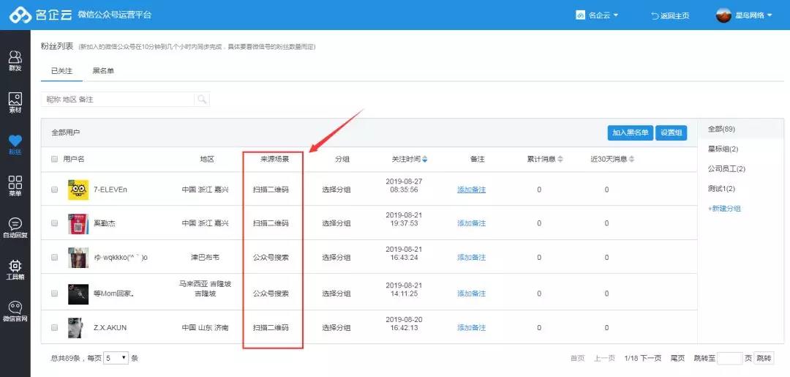Select the 星标组(2) group
790x377 pixels.
(x=722, y=149)
